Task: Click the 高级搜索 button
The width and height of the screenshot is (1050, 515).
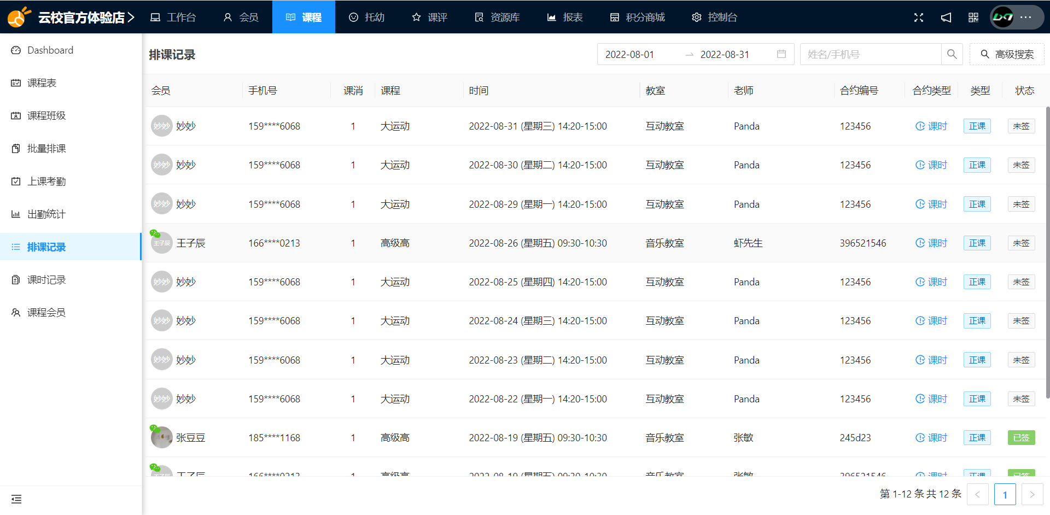Action: 1007,54
